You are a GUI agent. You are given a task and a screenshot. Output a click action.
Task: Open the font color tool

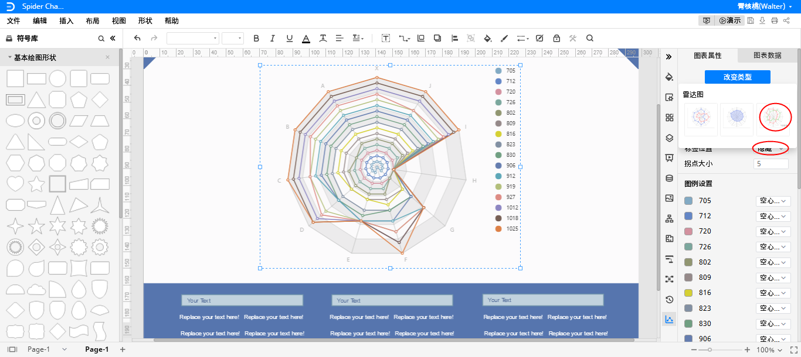click(x=306, y=38)
